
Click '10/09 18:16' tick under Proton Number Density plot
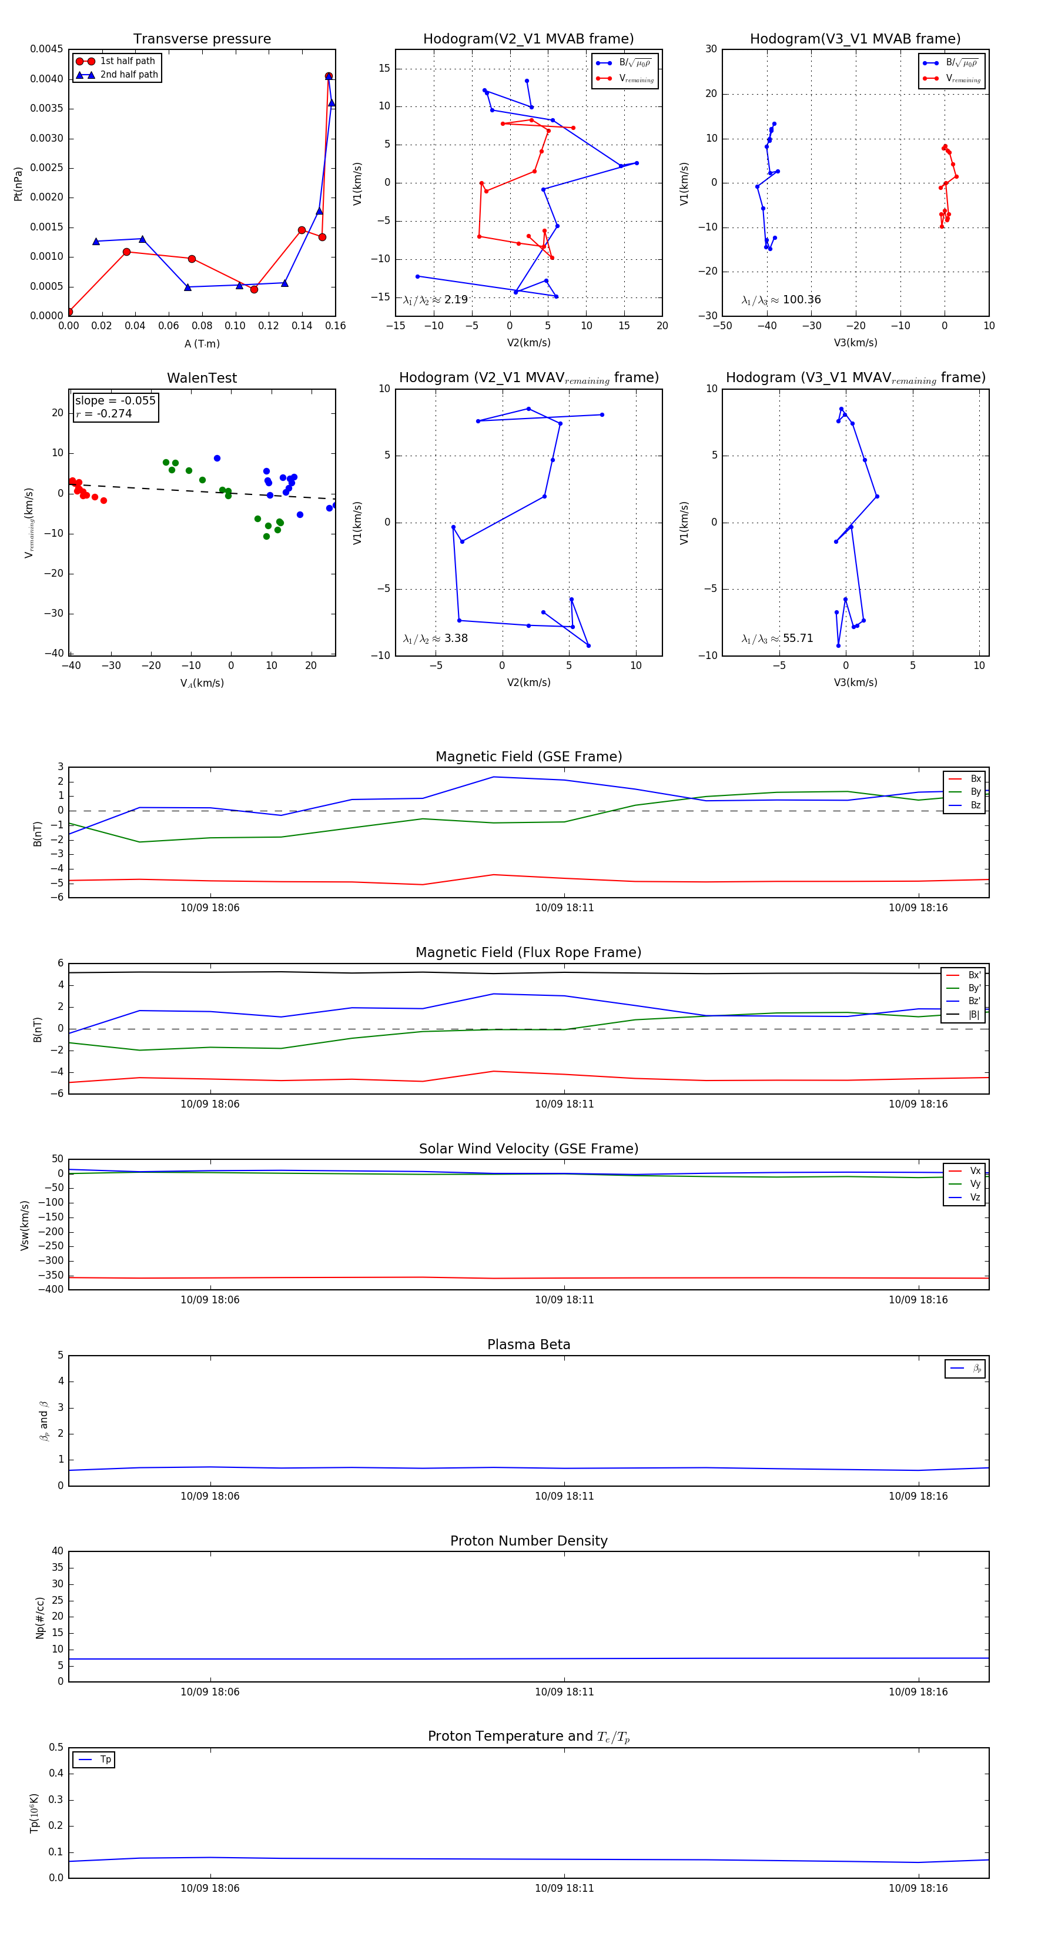click(x=918, y=1693)
